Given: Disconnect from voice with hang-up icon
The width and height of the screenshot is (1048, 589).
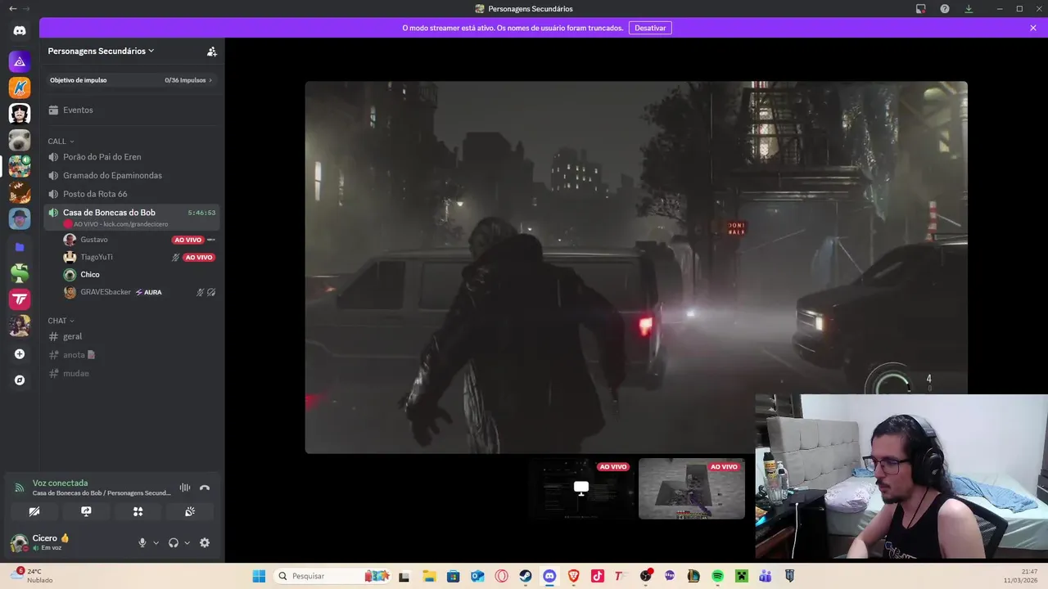Looking at the screenshot, I should (x=205, y=488).
